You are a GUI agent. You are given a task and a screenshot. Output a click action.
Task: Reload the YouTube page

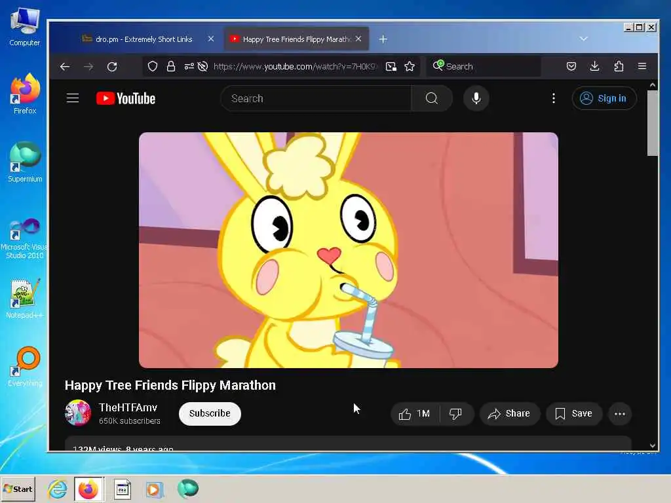tap(112, 67)
